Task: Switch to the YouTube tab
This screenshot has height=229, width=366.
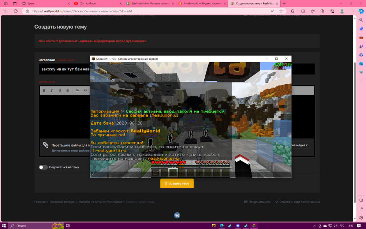Action: 98,4
